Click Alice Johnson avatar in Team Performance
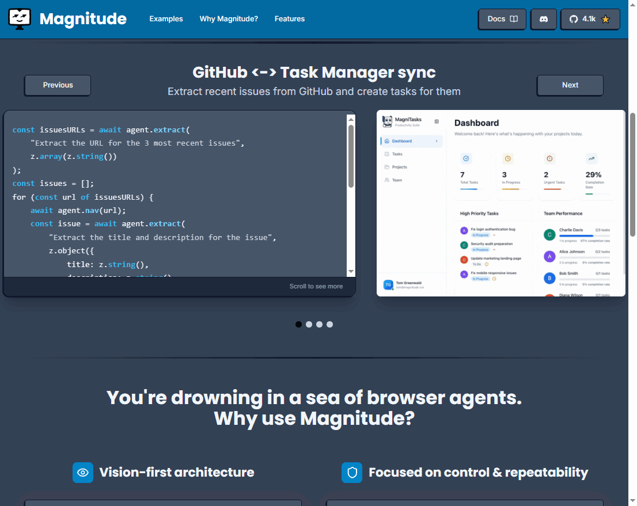This screenshot has height=506, width=637. click(x=549, y=256)
